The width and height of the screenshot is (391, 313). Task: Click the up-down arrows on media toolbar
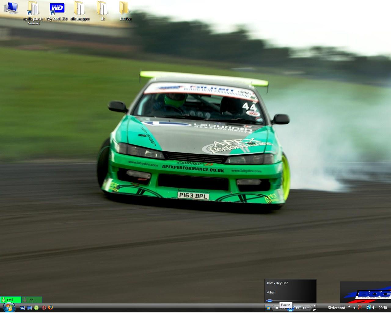pos(314,306)
